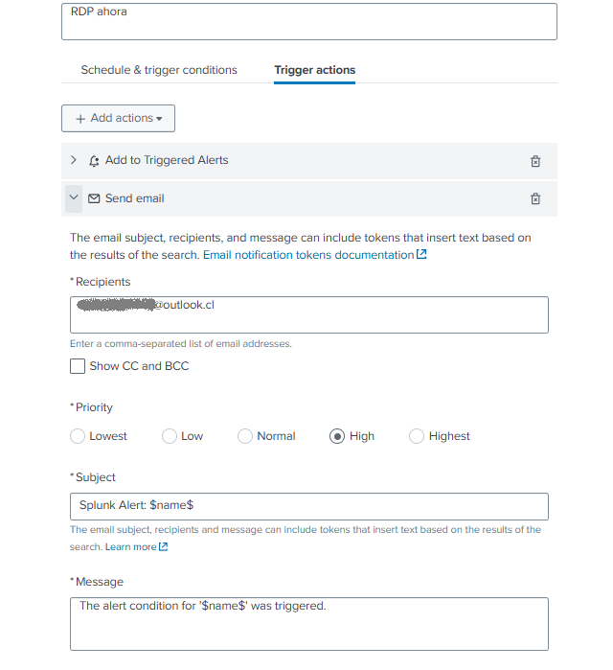Expand the Add to Triggered Alerts section
The height and width of the screenshot is (670, 613).
click(74, 160)
